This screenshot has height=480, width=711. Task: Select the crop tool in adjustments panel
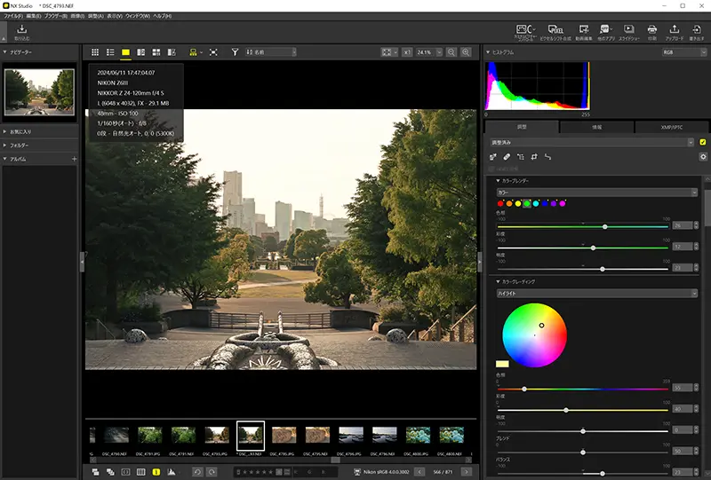pyautogui.click(x=535, y=157)
